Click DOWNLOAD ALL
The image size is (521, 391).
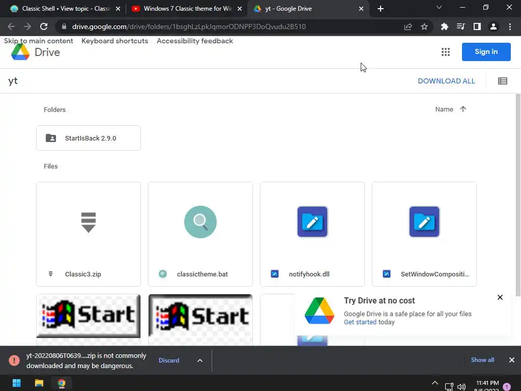(x=446, y=81)
